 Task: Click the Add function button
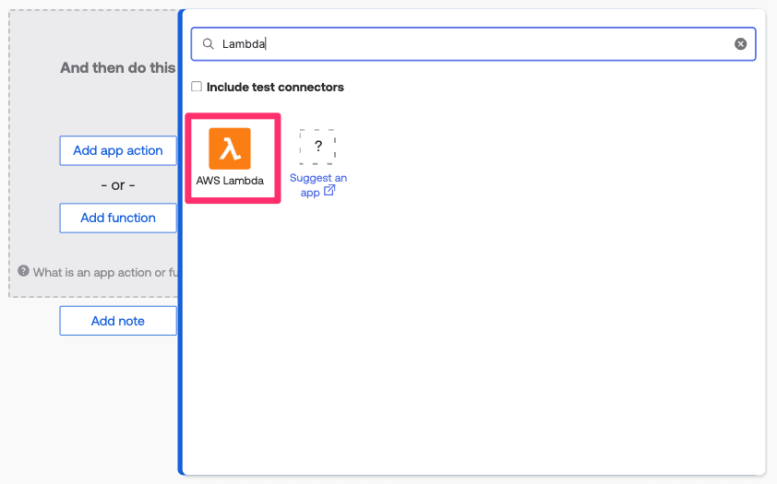click(118, 218)
